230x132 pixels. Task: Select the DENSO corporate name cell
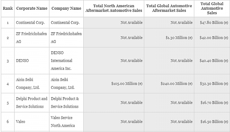point(32,61)
